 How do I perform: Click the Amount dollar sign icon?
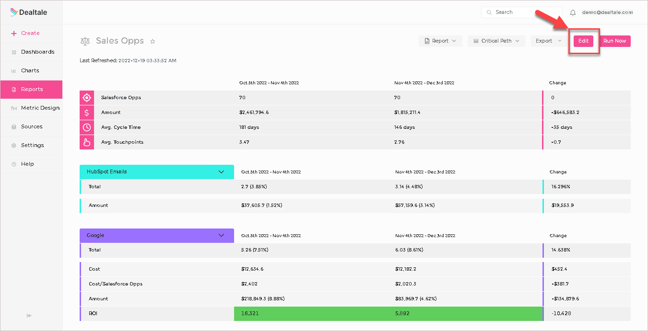point(87,113)
